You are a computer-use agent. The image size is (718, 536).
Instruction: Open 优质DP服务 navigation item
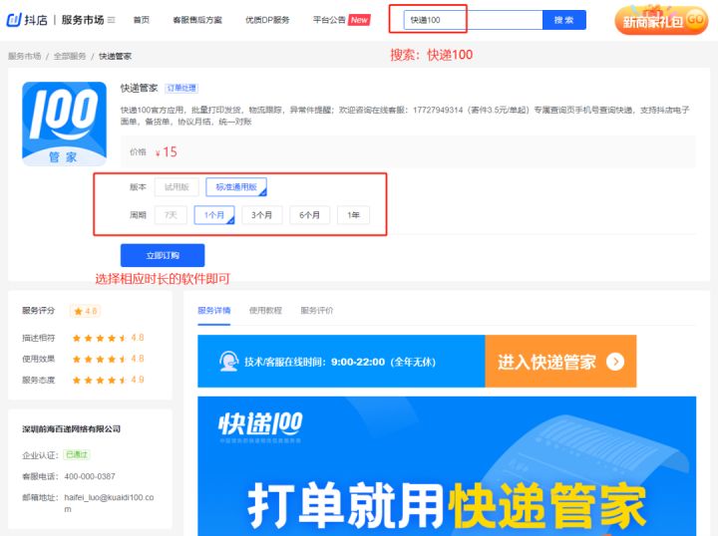267,20
